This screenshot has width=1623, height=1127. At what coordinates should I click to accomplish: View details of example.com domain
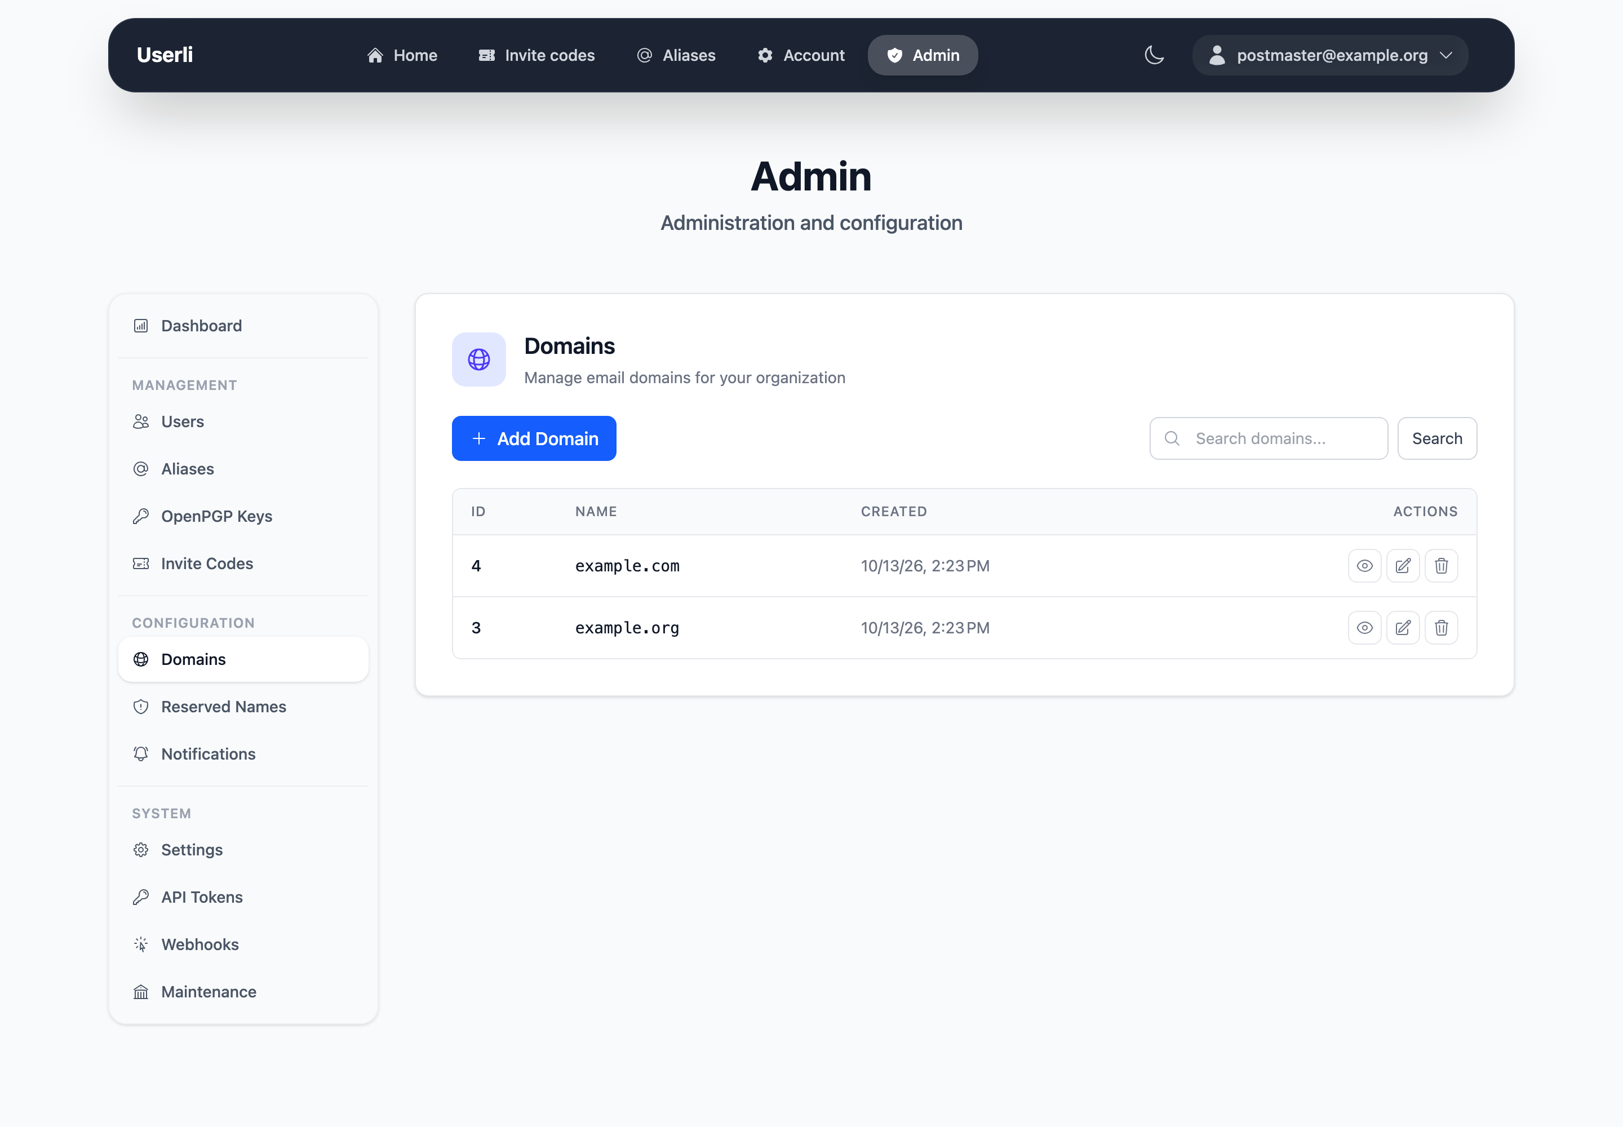tap(1364, 566)
